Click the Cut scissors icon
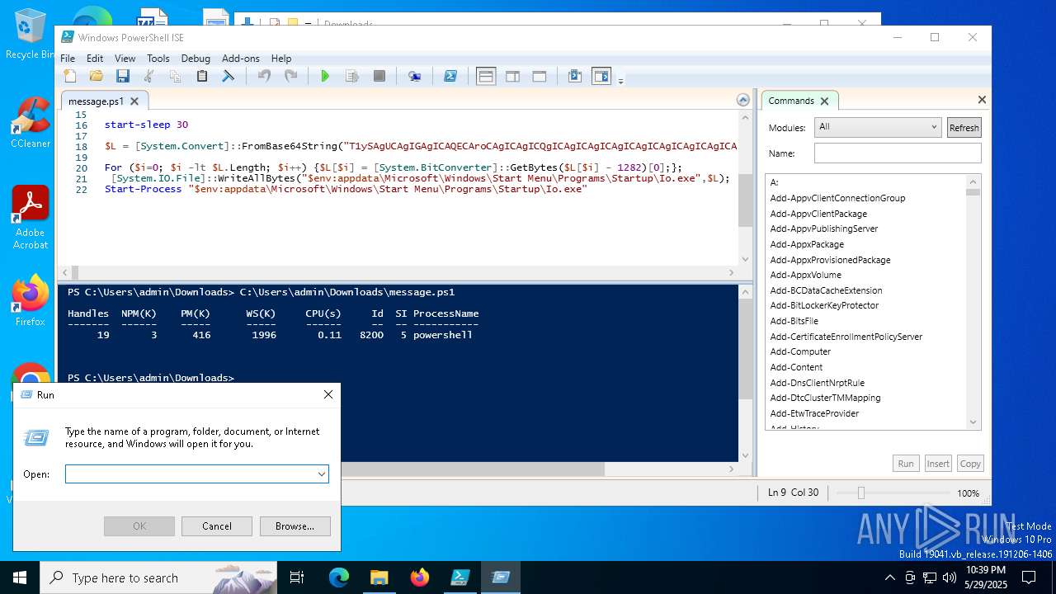The height and width of the screenshot is (594, 1056). point(149,76)
